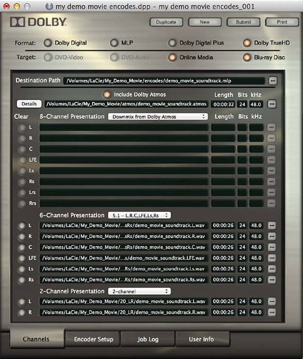
Task: Click 6-channel R.wav path field
Action: [x=124, y=236]
